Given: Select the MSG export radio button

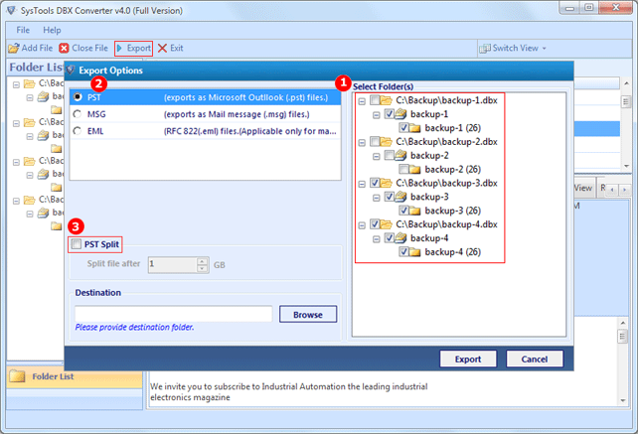Looking at the screenshot, I should click(x=78, y=114).
